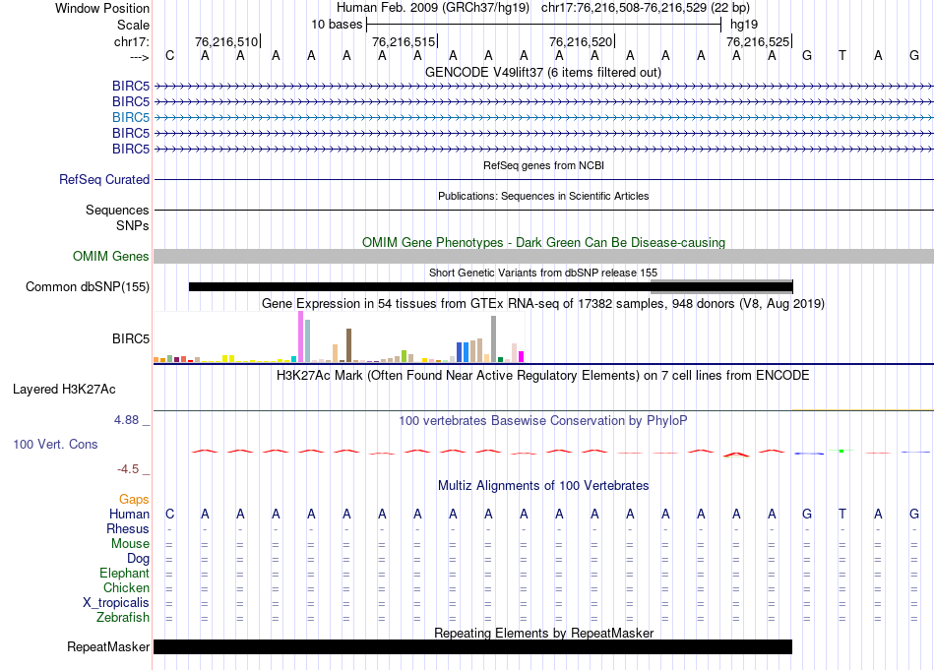
Task: Select the Mouse species label
Action: tap(130, 544)
